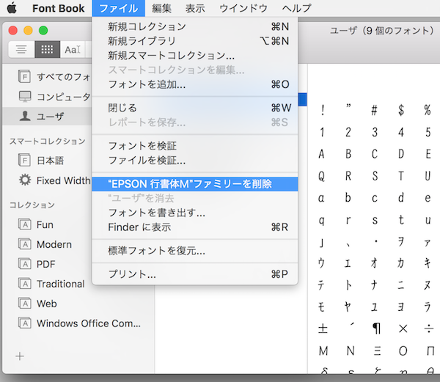Click the ± glyph in preview

323,328
